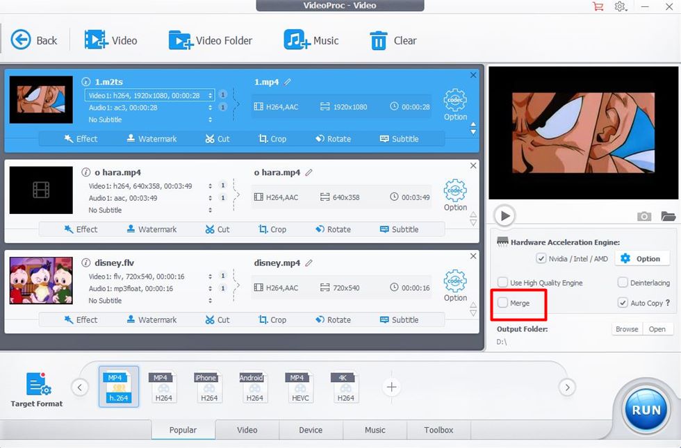681x448 pixels.
Task: Switch to the Music tab
Action: [375, 430]
